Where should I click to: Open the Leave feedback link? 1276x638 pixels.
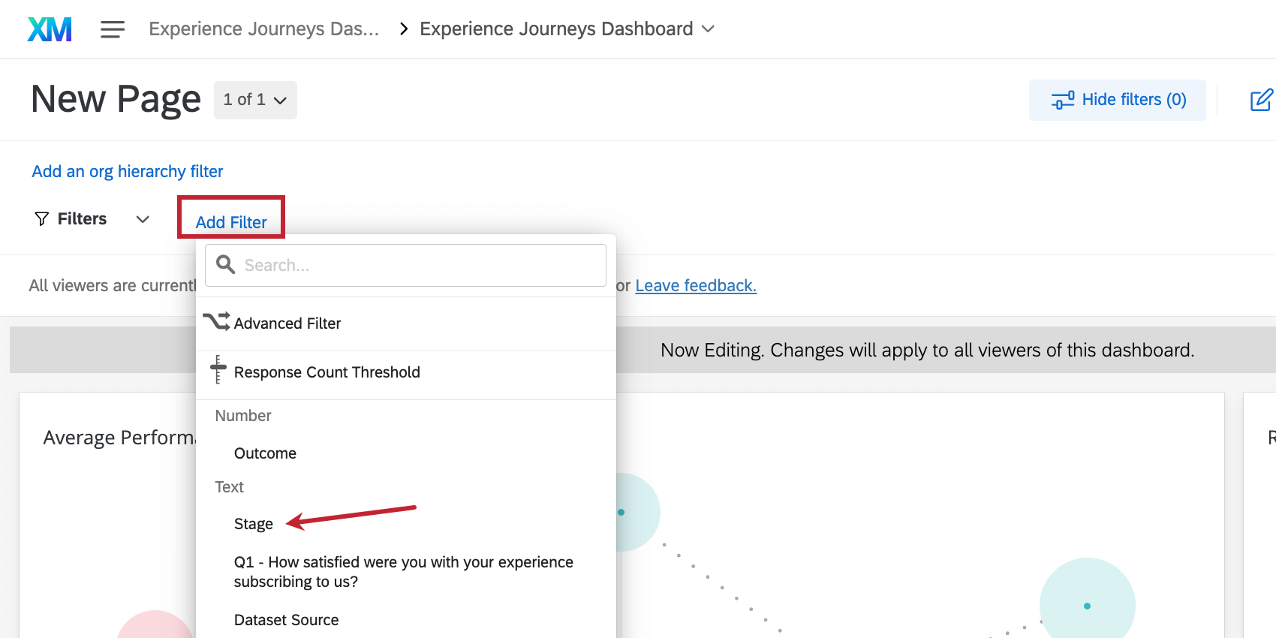(695, 285)
